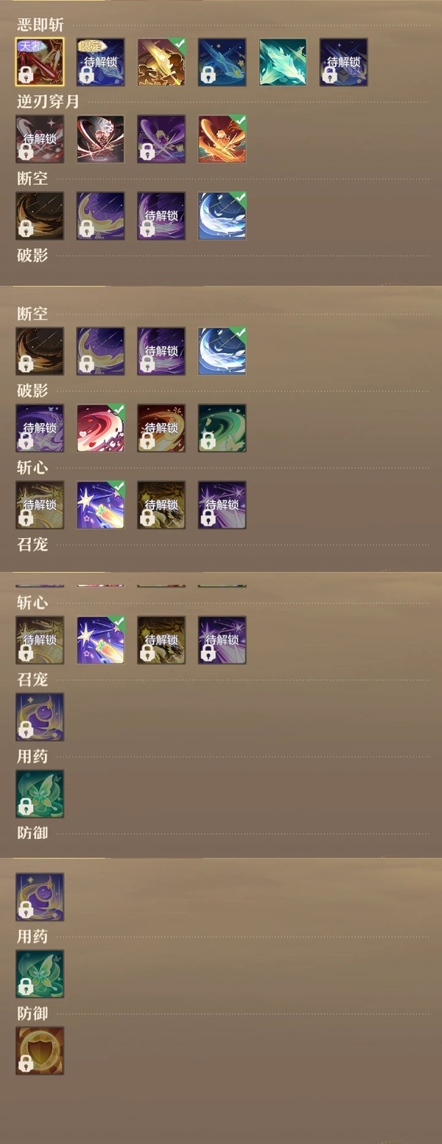Choose the 限定 locked 恶即斩 skin icon

coord(100,62)
